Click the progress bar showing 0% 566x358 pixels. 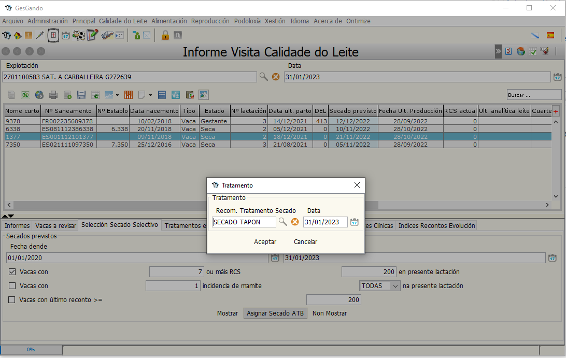click(31, 349)
